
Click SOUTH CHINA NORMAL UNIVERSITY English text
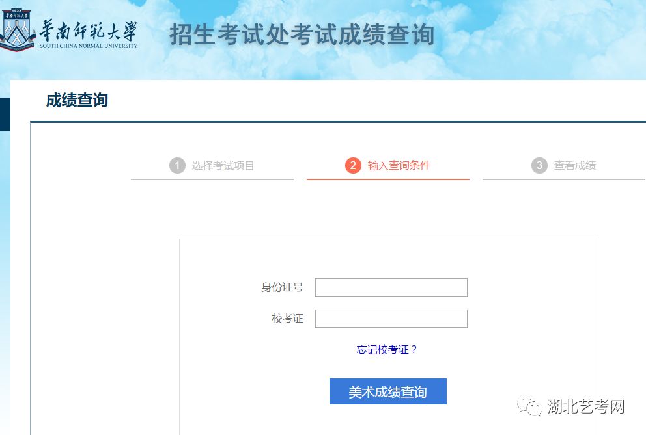pos(89,46)
